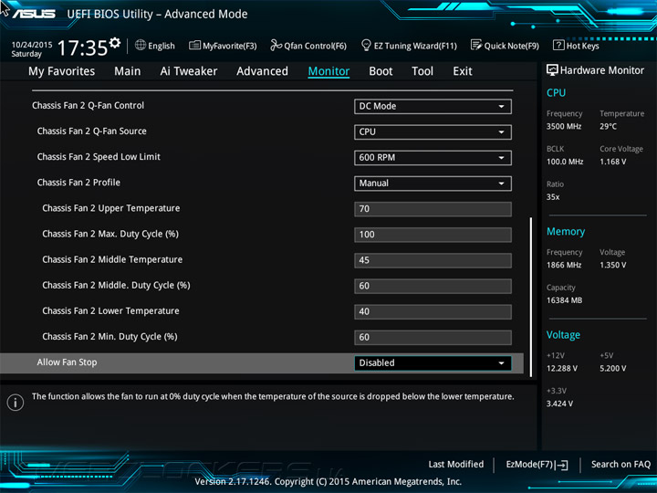Click Chassis Fan 2 Middle Temperature field

coord(433,260)
